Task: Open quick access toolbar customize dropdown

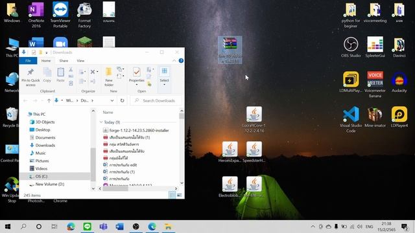Action: (46, 52)
